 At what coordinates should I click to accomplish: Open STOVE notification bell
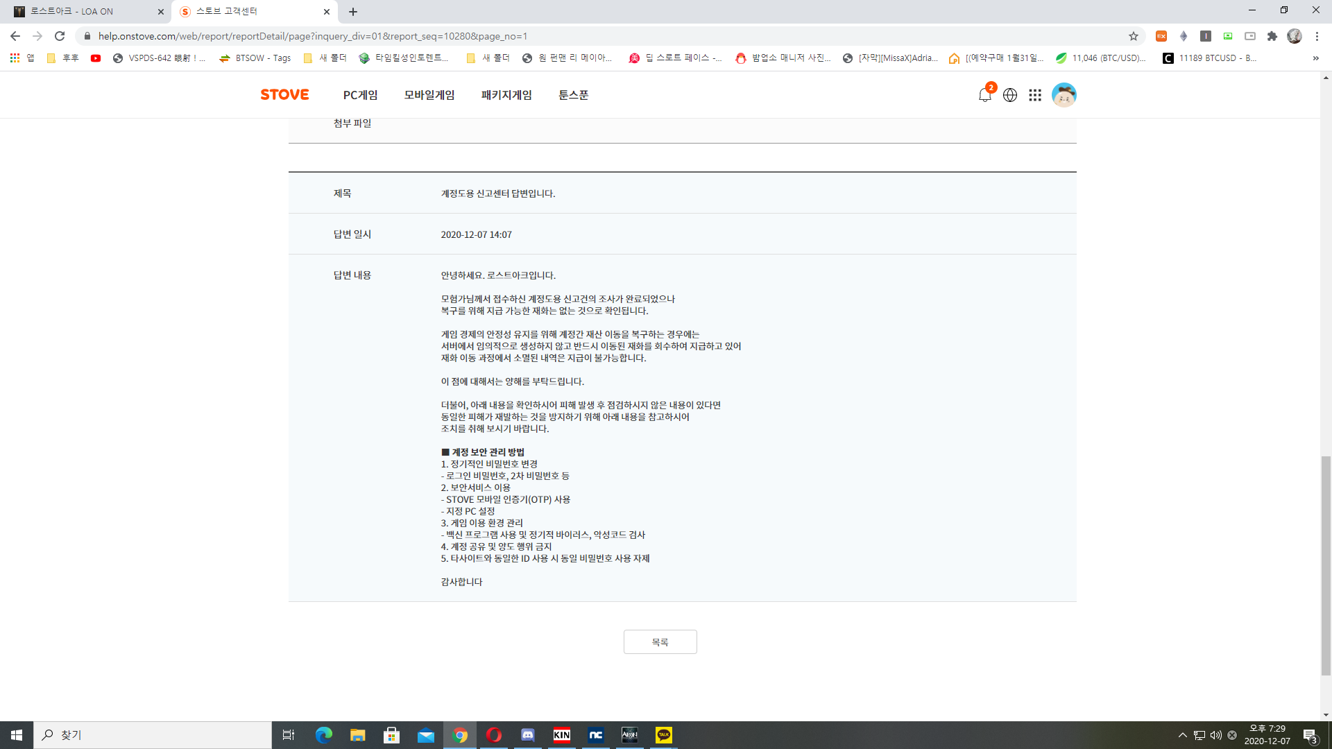click(x=984, y=95)
